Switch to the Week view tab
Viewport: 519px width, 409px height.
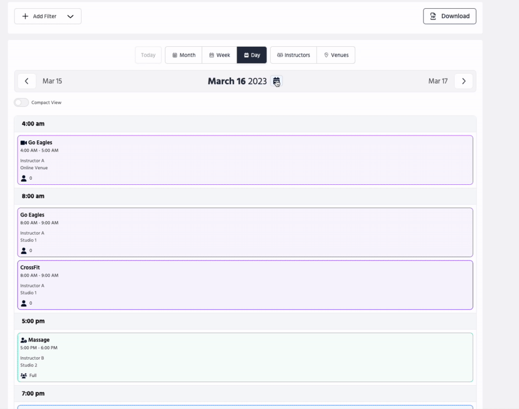tap(220, 55)
